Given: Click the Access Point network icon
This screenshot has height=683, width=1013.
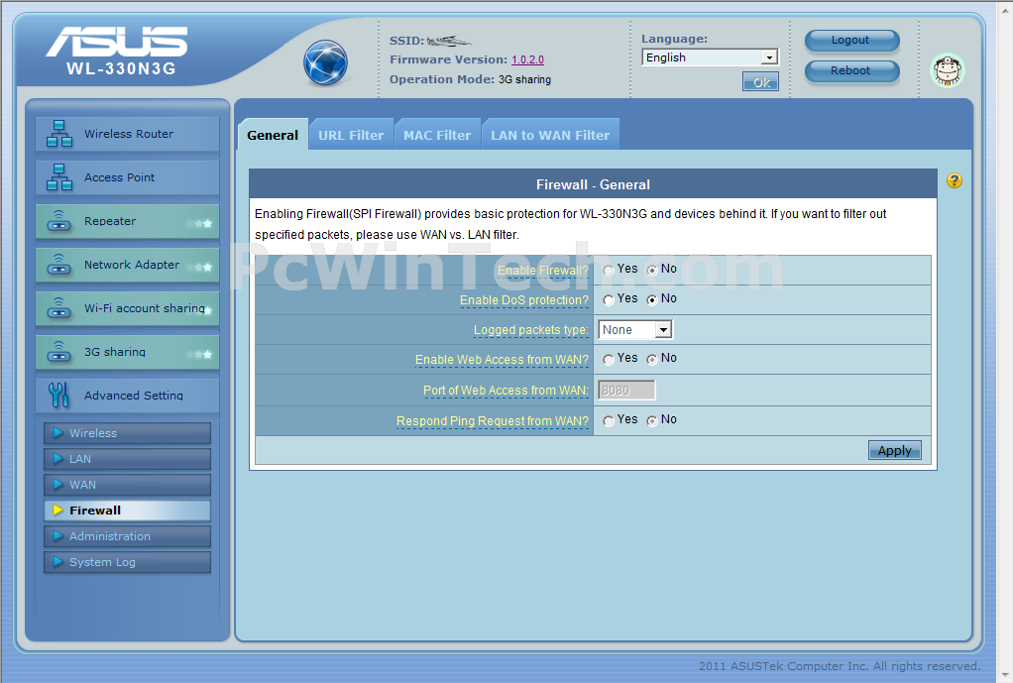Looking at the screenshot, I should coord(59,177).
